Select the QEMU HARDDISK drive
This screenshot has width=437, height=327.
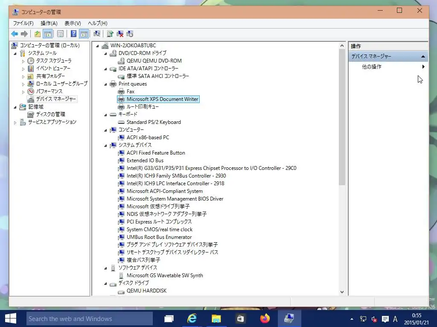tap(147, 290)
